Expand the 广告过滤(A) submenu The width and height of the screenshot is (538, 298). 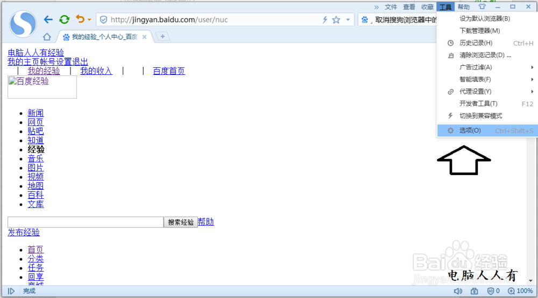(x=487, y=67)
